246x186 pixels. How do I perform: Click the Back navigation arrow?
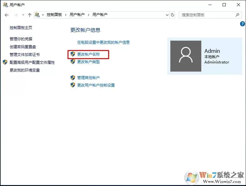7,15
